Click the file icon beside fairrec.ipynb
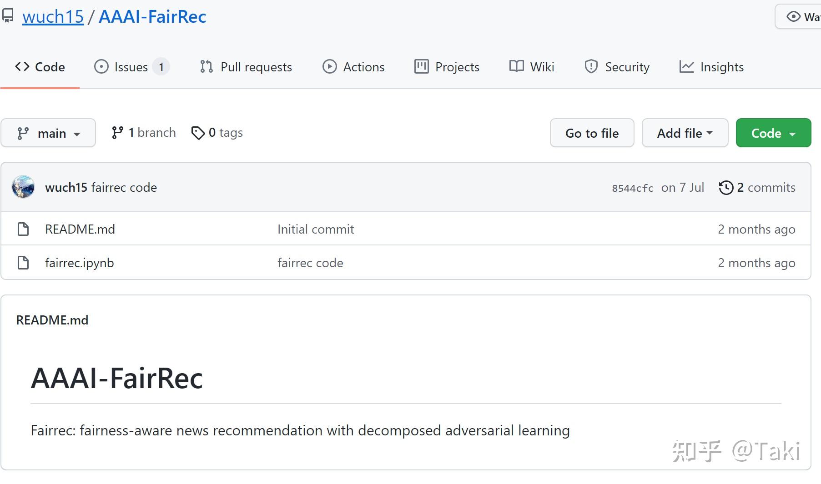The height and width of the screenshot is (484, 821). coord(23,263)
